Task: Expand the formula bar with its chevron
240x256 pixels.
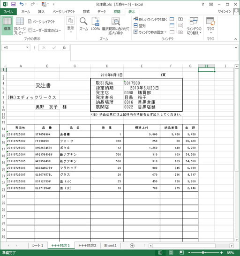Action: click(236, 48)
